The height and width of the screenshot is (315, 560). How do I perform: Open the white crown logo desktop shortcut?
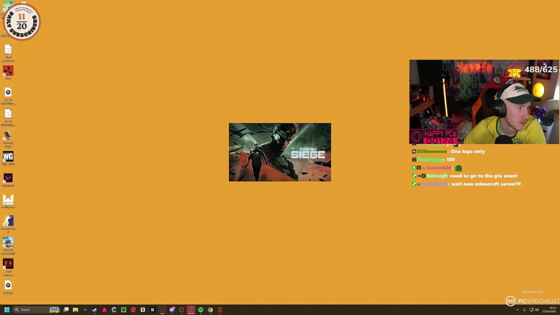click(8, 201)
